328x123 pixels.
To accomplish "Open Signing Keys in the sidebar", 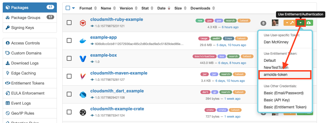I will pyautogui.click(x=30, y=28).
